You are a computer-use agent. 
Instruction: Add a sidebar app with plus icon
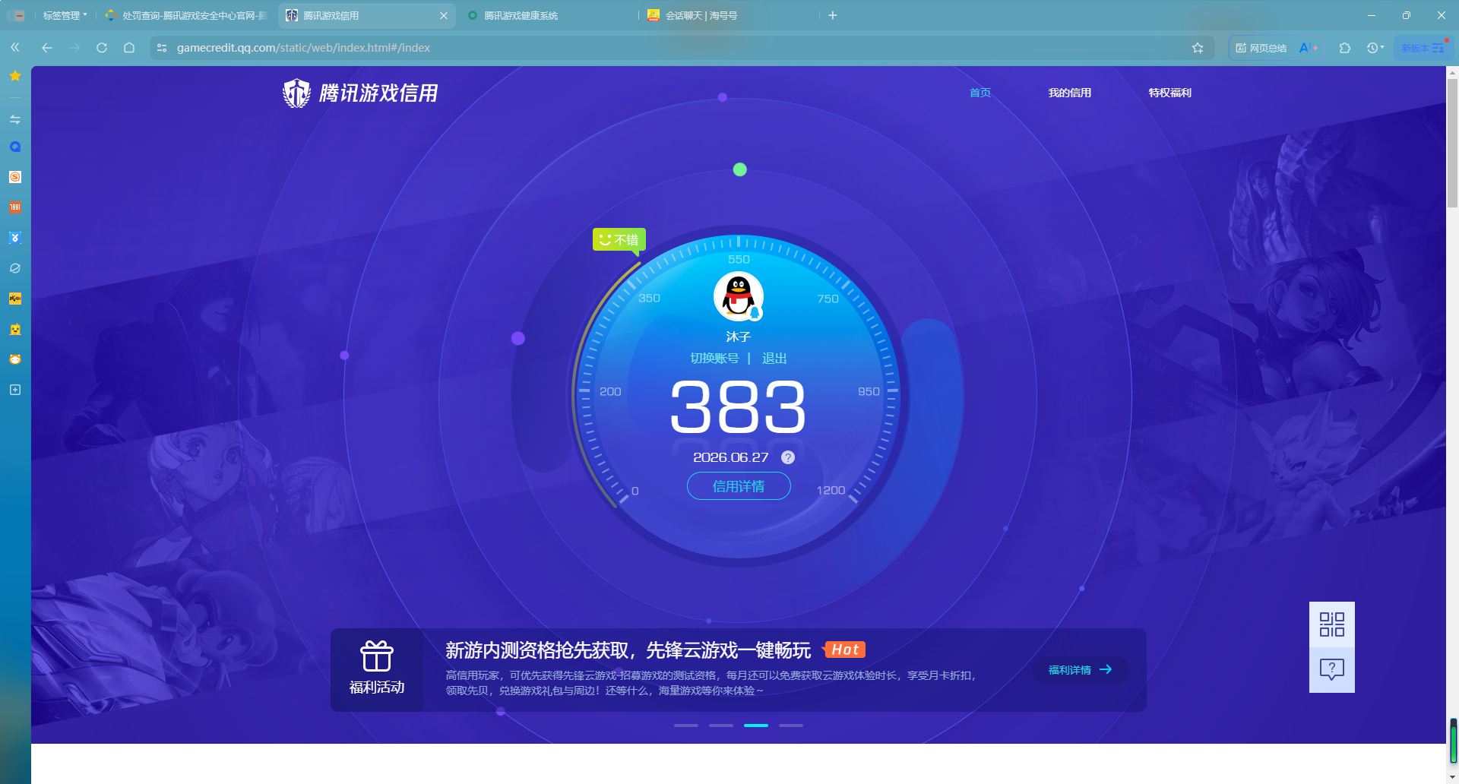pyautogui.click(x=15, y=390)
